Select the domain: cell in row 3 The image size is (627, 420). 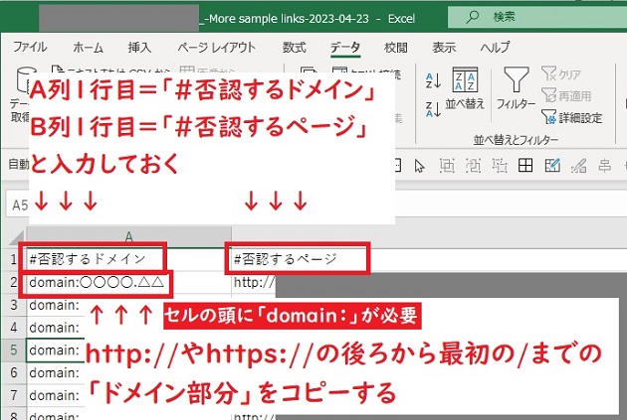pyautogui.click(x=55, y=305)
